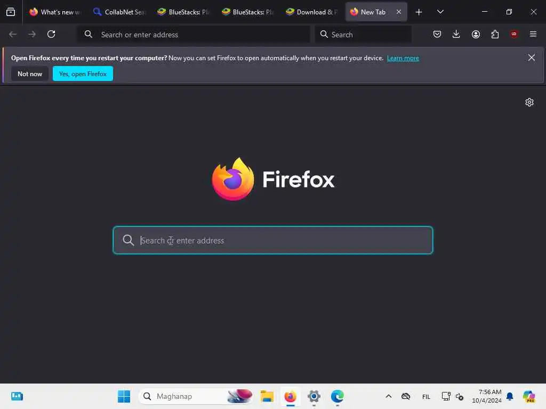This screenshot has width=546, height=409.
Task: Close the New Tab tab
Action: pos(399,12)
